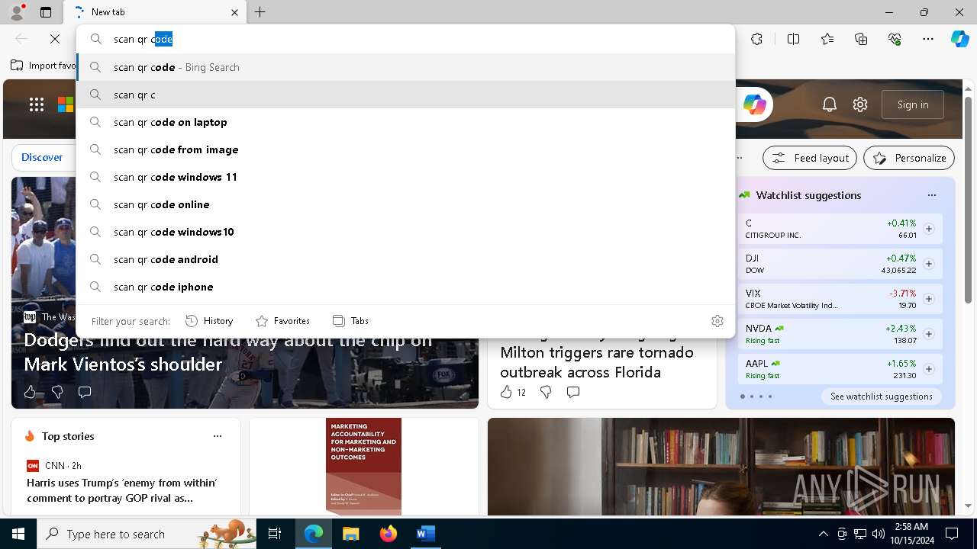Screen dimensions: 977x549
Task: Open the app launcher grid icon
Action: pyautogui.click(x=37, y=104)
